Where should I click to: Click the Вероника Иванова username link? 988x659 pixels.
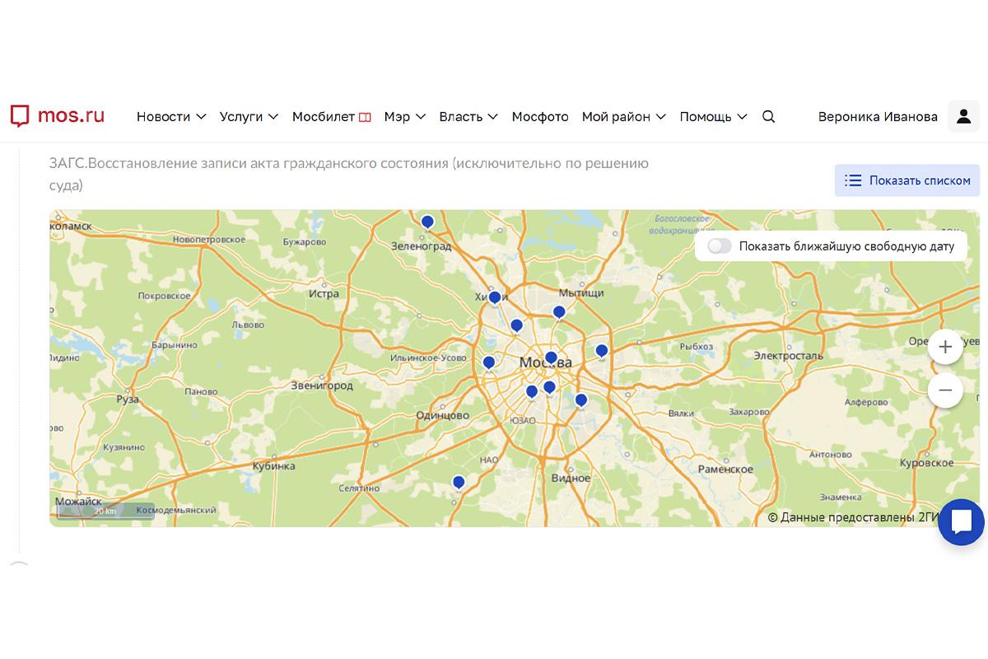[x=878, y=117]
